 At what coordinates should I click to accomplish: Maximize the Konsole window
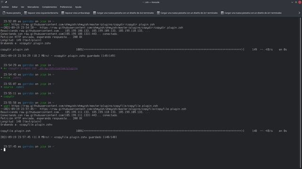point(296,2)
